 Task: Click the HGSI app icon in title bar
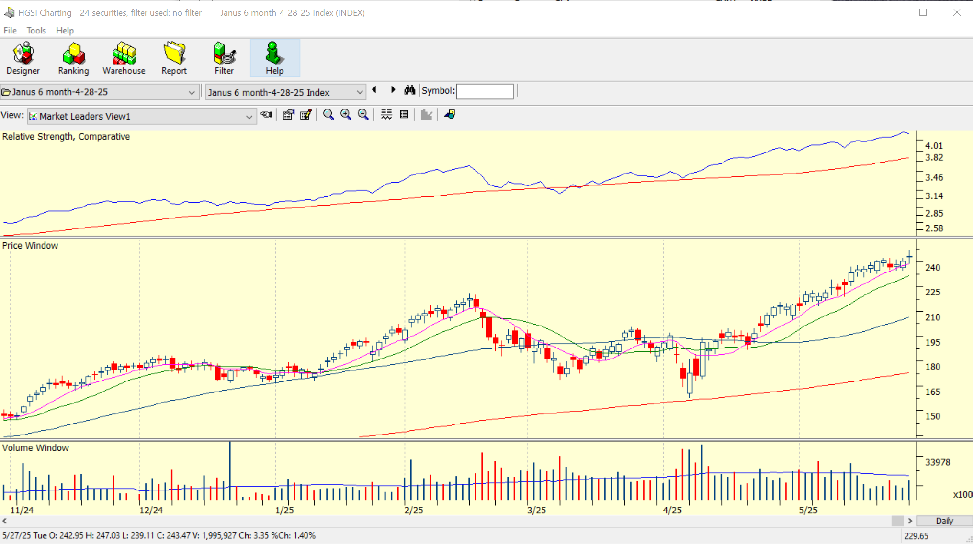coord(9,12)
